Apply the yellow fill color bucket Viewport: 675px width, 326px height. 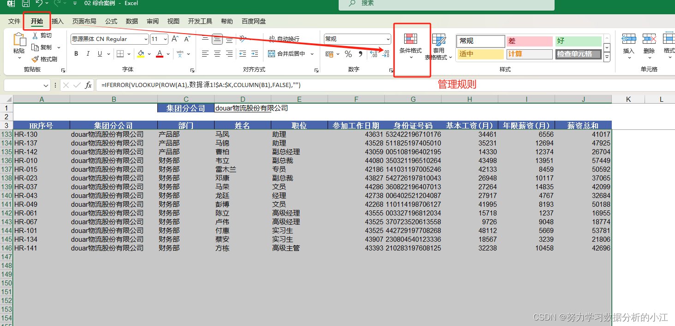(x=141, y=54)
